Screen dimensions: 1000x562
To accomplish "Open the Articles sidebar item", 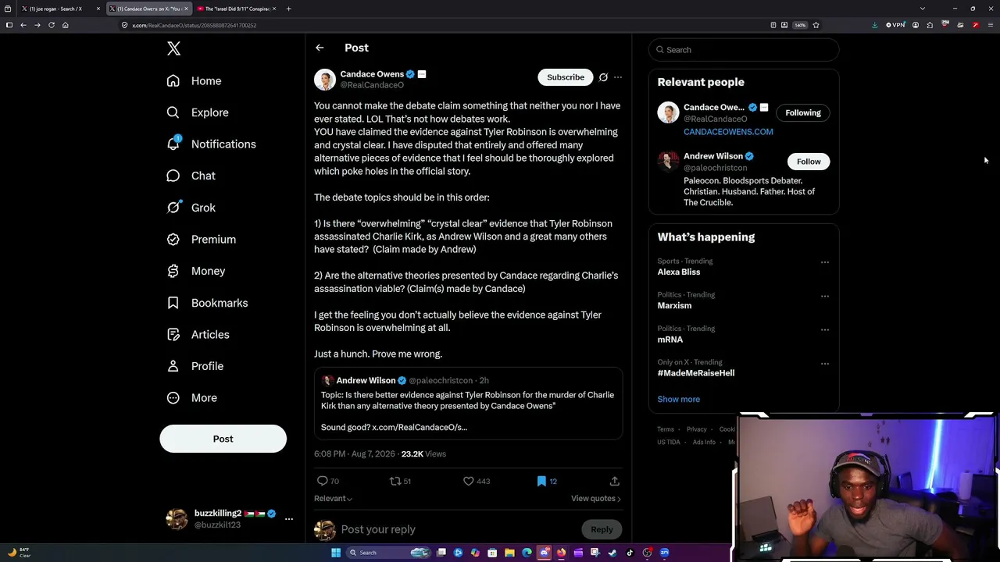I will click(199, 335).
